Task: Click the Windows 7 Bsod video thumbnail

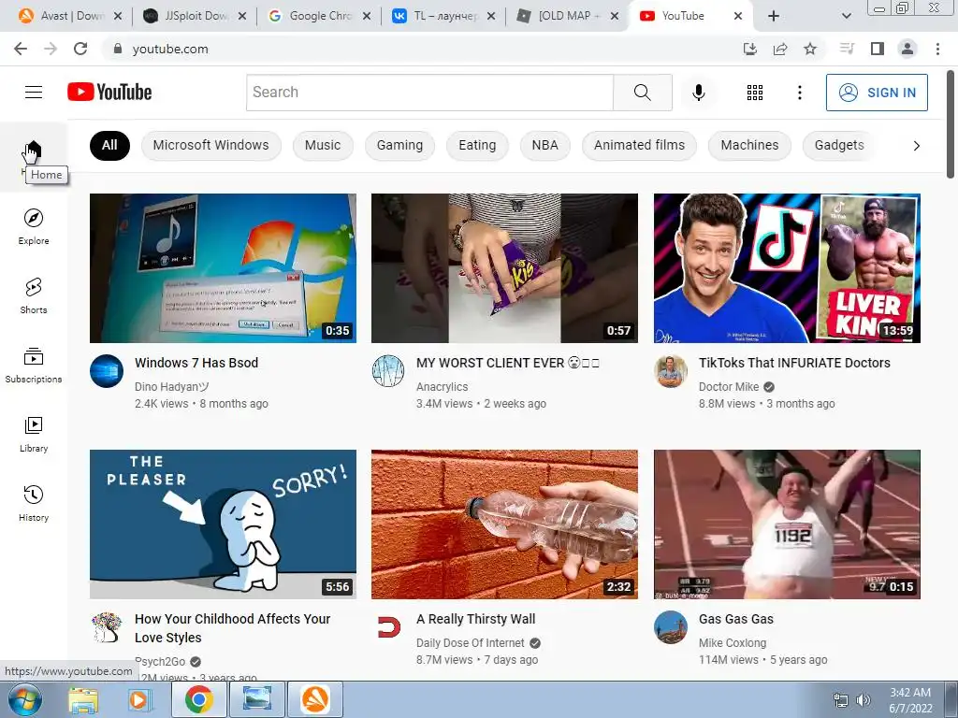Action: pyautogui.click(x=223, y=268)
